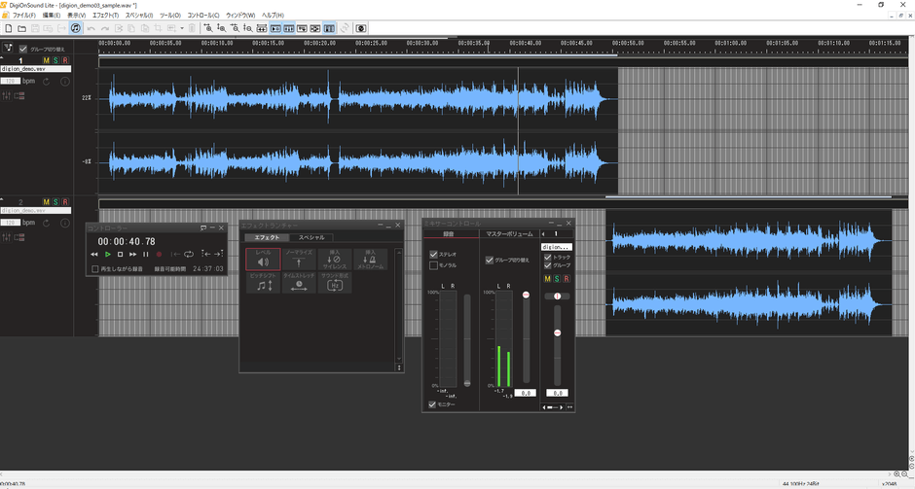Expand the effect launcher's bottom-right arrow button
915x489 pixels.
pyautogui.click(x=399, y=367)
